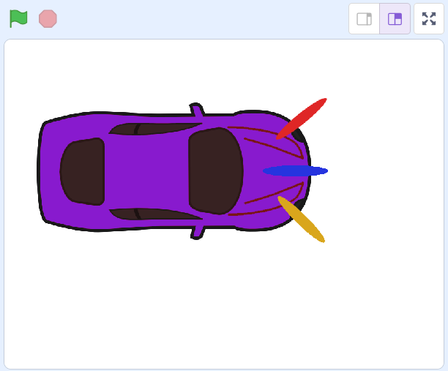Switch to large stage layout
Screen dimensions: 448x371
point(395,19)
